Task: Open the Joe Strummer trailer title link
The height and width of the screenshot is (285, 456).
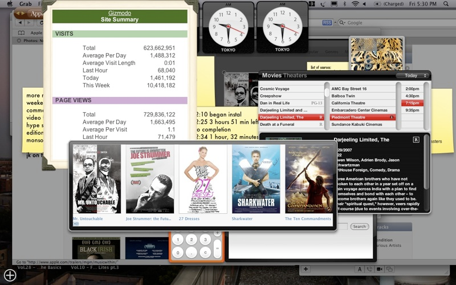Action: (x=149, y=219)
